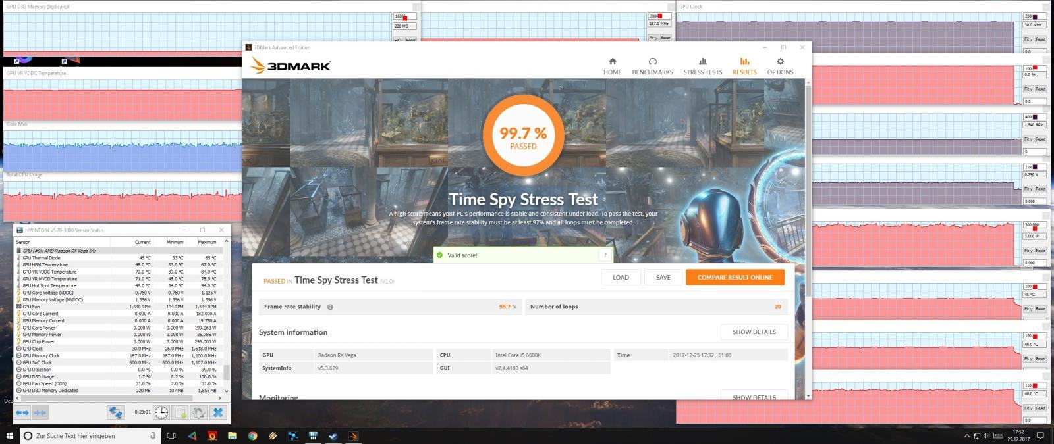Click HWiNFO logging start icon
This screenshot has height=444, width=1054.
pos(180,412)
